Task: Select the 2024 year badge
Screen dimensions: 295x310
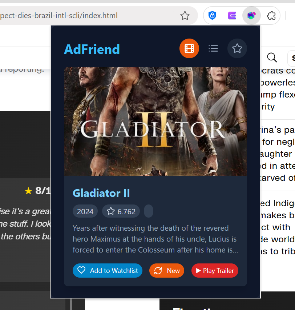Action: click(85, 211)
